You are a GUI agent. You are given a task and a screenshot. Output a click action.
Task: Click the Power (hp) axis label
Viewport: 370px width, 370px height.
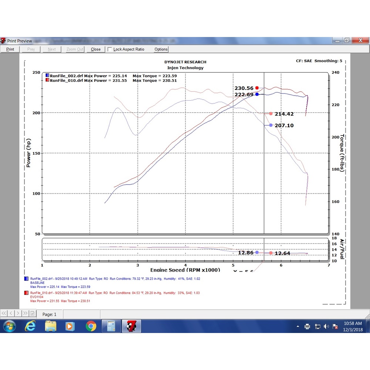coord(28,153)
